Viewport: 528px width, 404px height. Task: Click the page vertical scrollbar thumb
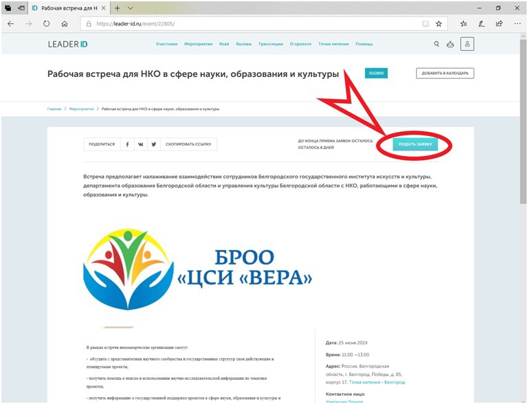click(x=523, y=121)
